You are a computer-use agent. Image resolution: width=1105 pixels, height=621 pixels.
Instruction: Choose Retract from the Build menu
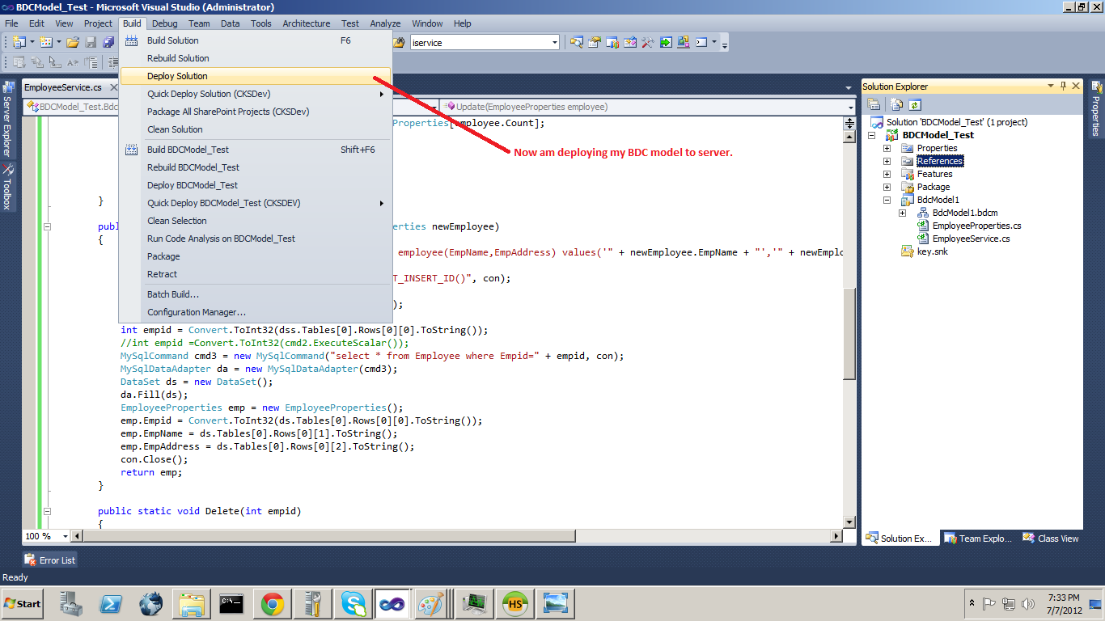coord(256,274)
